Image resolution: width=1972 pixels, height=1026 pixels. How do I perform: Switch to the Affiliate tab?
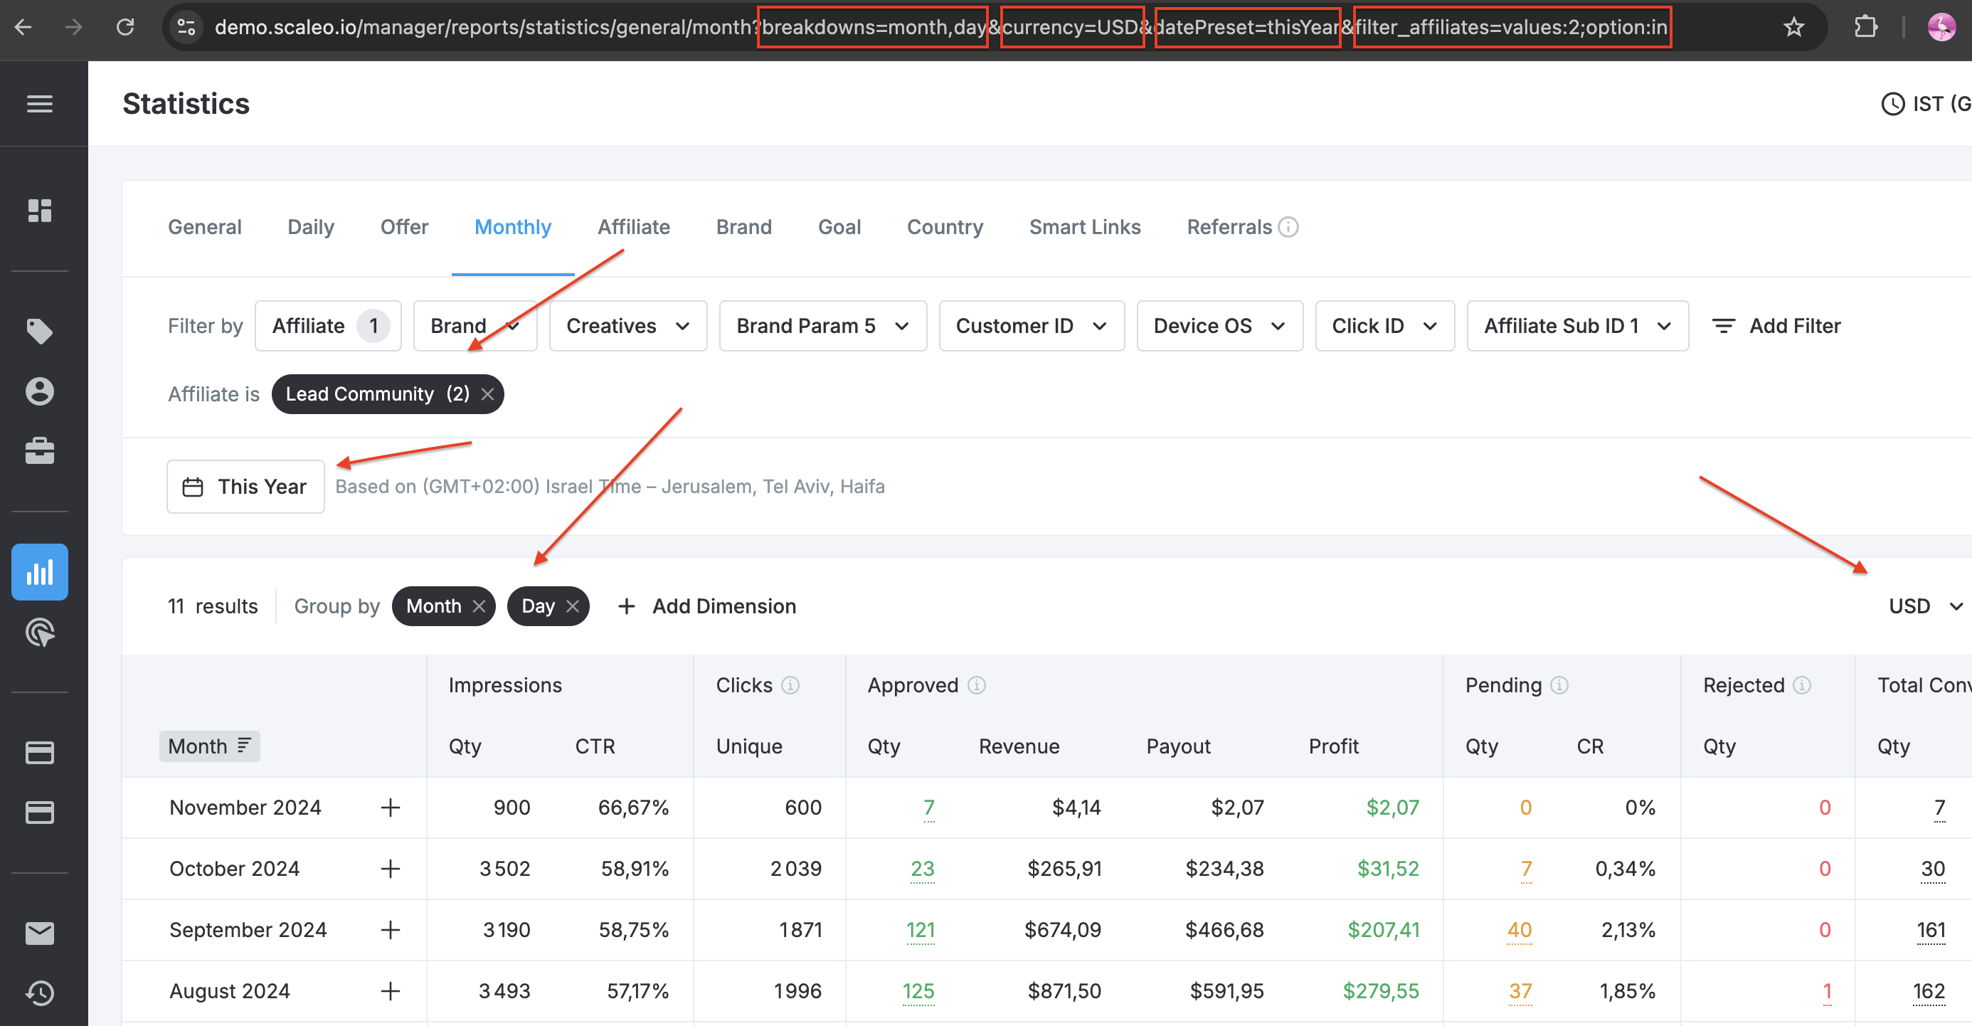(x=633, y=228)
